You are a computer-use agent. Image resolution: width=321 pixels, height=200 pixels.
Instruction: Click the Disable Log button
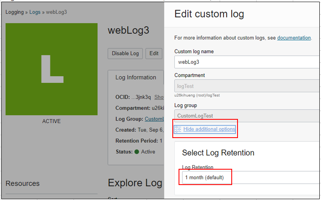click(125, 54)
